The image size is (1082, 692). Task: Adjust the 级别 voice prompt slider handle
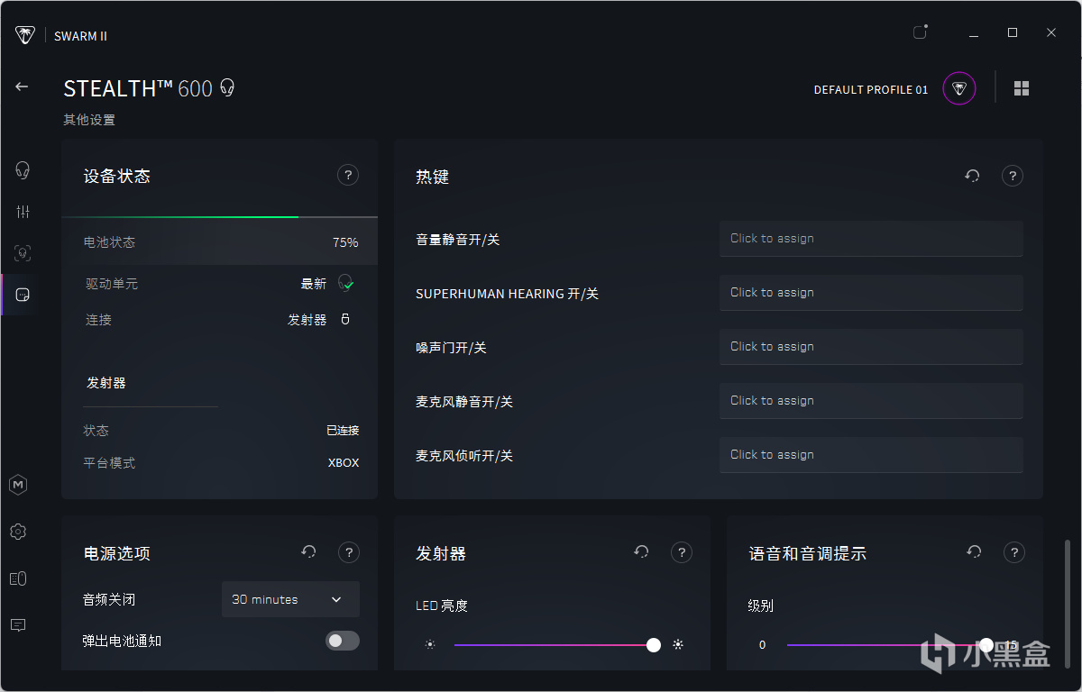click(x=986, y=645)
